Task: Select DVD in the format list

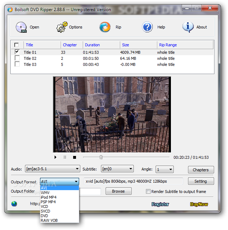Action: (60, 216)
